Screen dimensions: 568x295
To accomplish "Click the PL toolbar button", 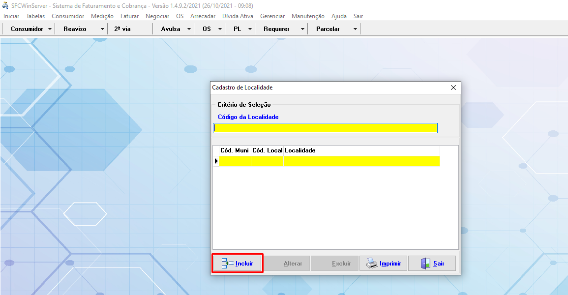I will 237,29.
